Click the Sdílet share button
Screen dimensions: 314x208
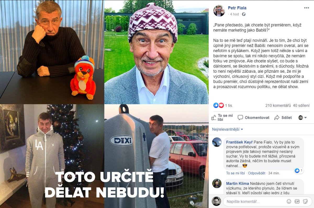pos(283,118)
